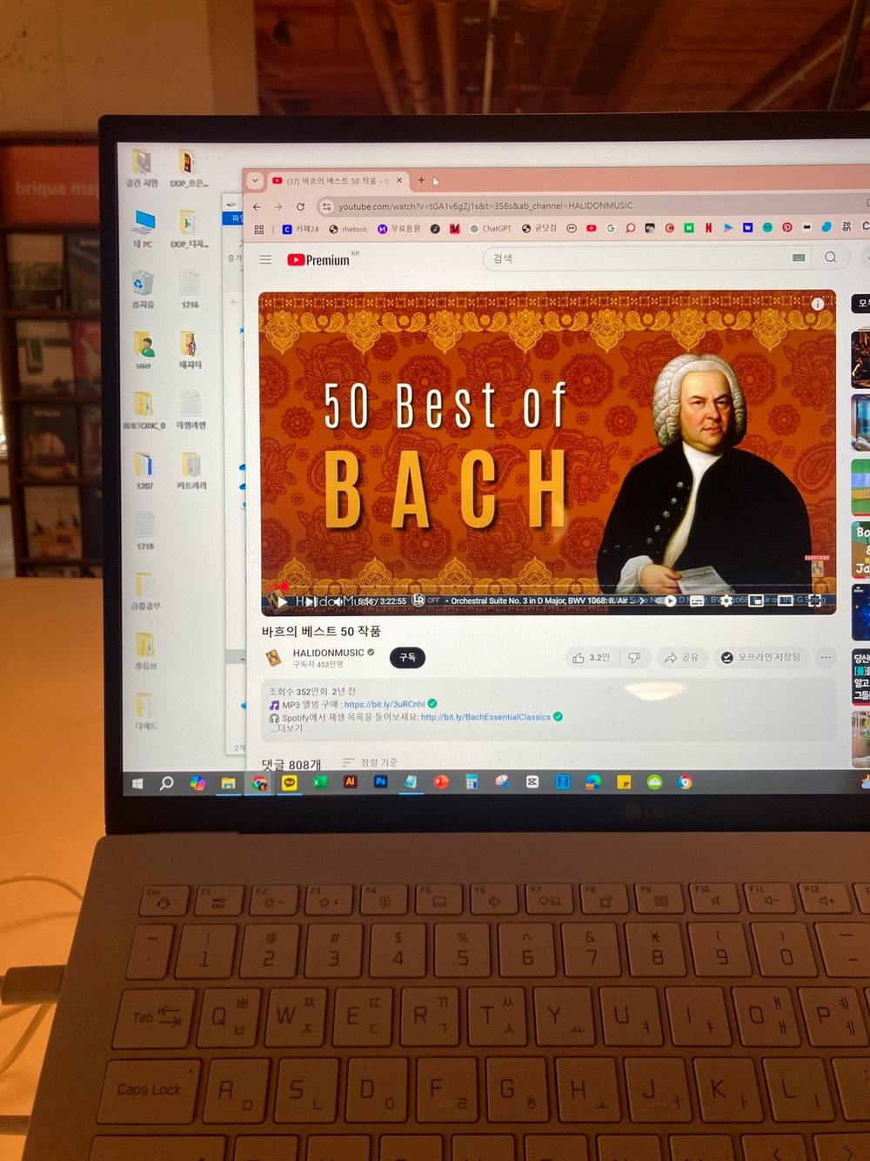Image resolution: width=870 pixels, height=1161 pixels.
Task: Go back in Chrome
Action: tap(257, 206)
